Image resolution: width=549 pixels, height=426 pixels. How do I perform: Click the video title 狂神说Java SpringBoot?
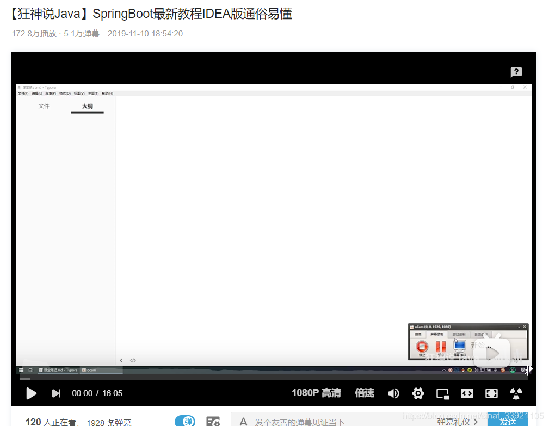(151, 14)
